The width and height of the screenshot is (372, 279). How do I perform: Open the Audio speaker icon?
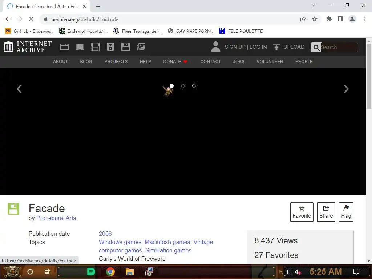click(x=110, y=47)
